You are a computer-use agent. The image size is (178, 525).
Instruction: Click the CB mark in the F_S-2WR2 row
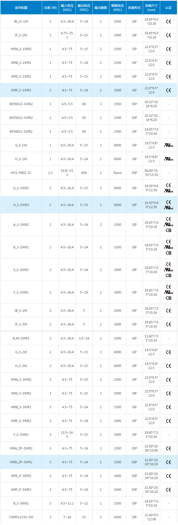pyautogui.click(x=168, y=298)
